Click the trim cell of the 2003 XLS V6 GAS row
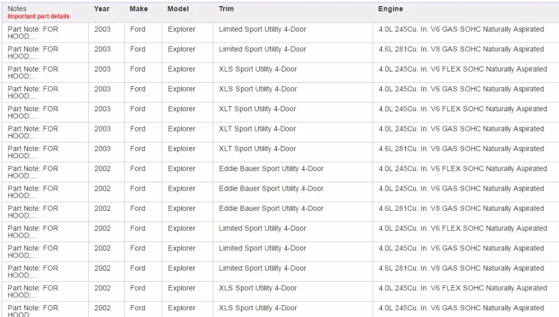Screen dimensions: 559x317 pyautogui.click(x=258, y=89)
